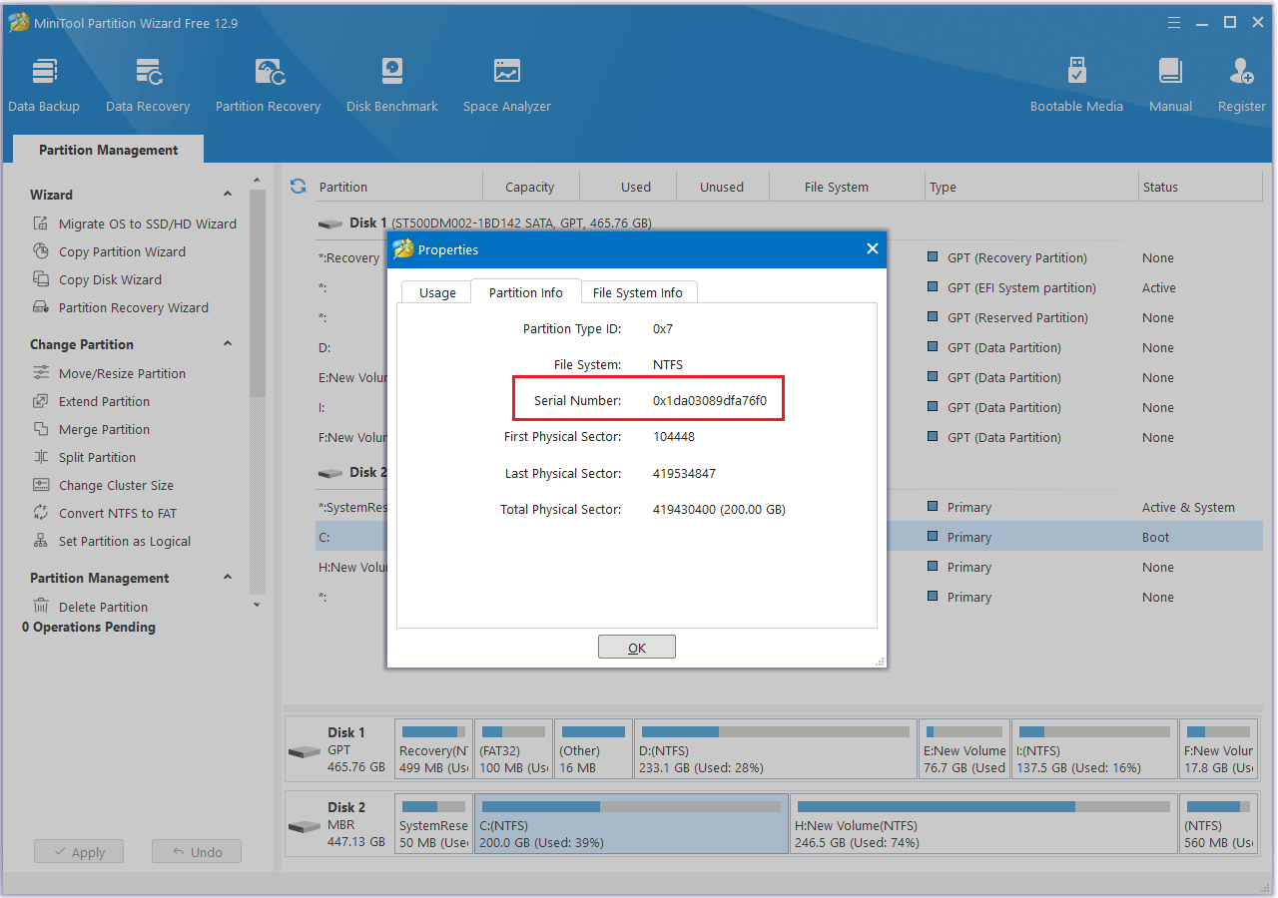The image size is (1278, 898).
Task: Select Disk 1 header row in list
Action: 789,223
